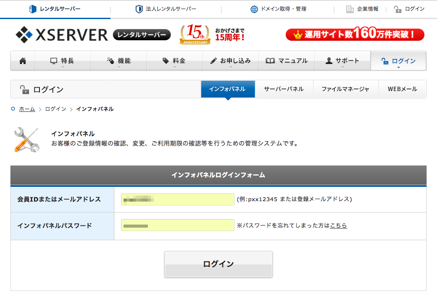Click the building icon beside 企業情報

pyautogui.click(x=350, y=9)
